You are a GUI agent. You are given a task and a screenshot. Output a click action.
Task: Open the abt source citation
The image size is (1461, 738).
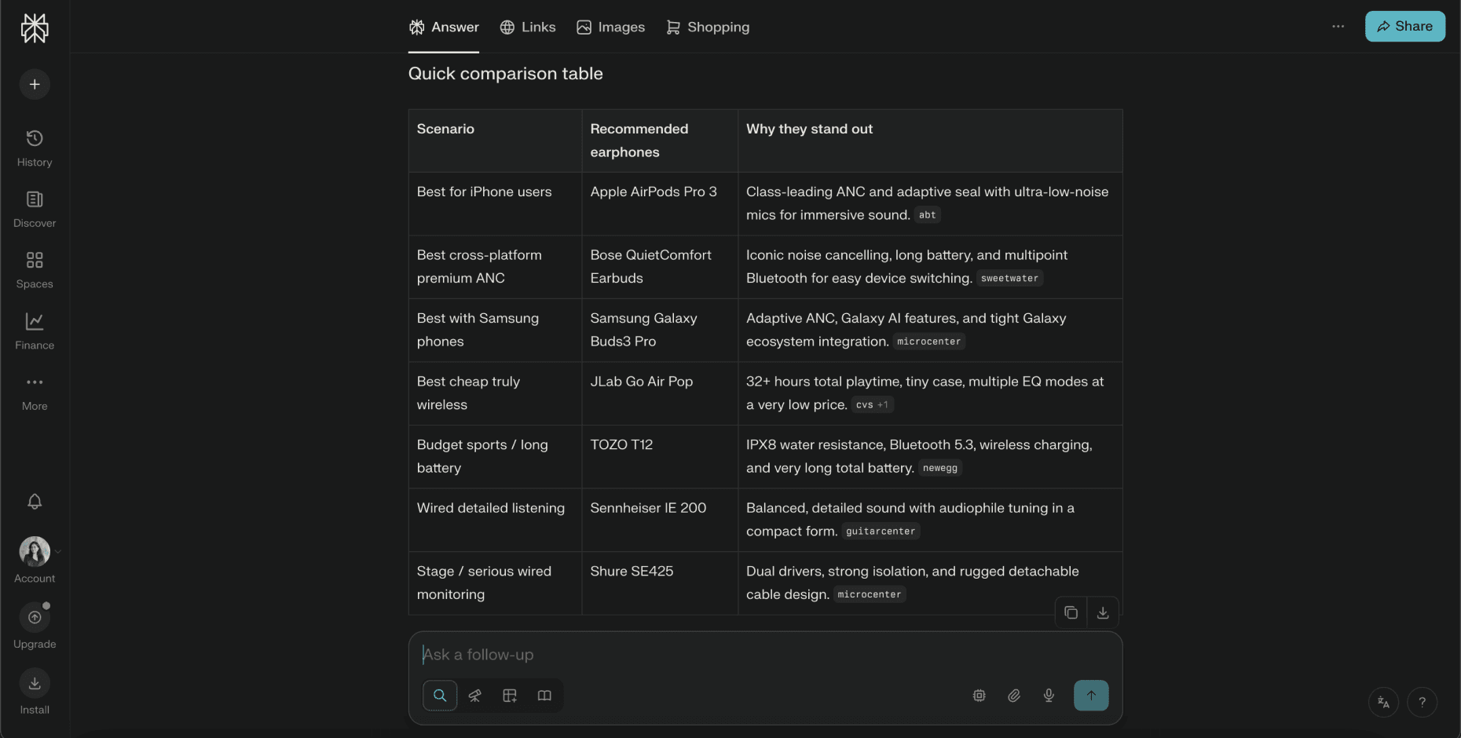[928, 215]
